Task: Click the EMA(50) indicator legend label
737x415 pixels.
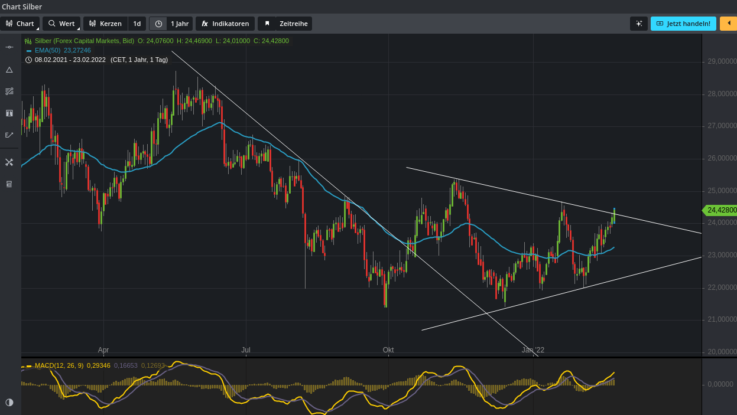Action: click(48, 51)
